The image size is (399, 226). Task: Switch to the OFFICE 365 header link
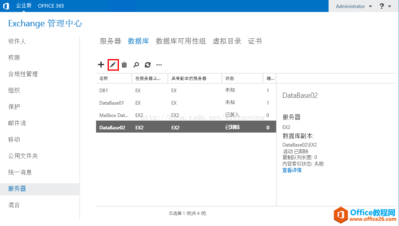[51, 6]
